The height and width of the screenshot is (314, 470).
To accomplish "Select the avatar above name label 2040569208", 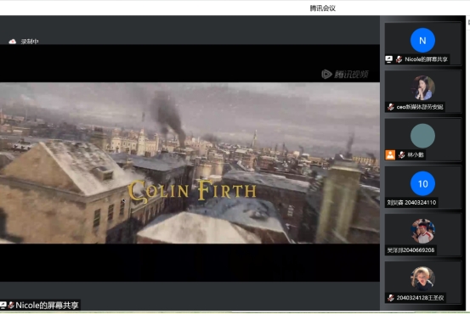I will pyautogui.click(x=422, y=231).
